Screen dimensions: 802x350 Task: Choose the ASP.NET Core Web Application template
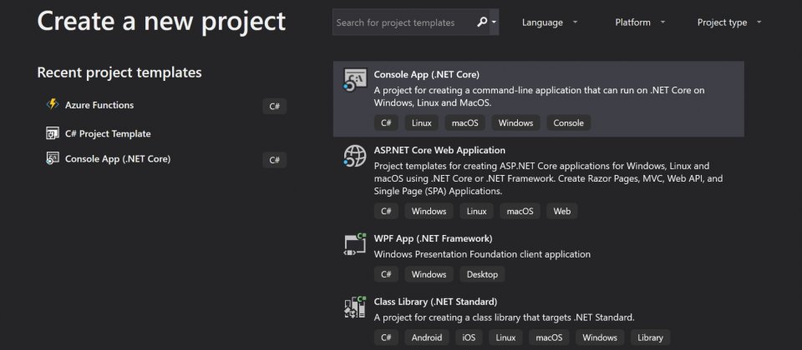pyautogui.click(x=539, y=181)
